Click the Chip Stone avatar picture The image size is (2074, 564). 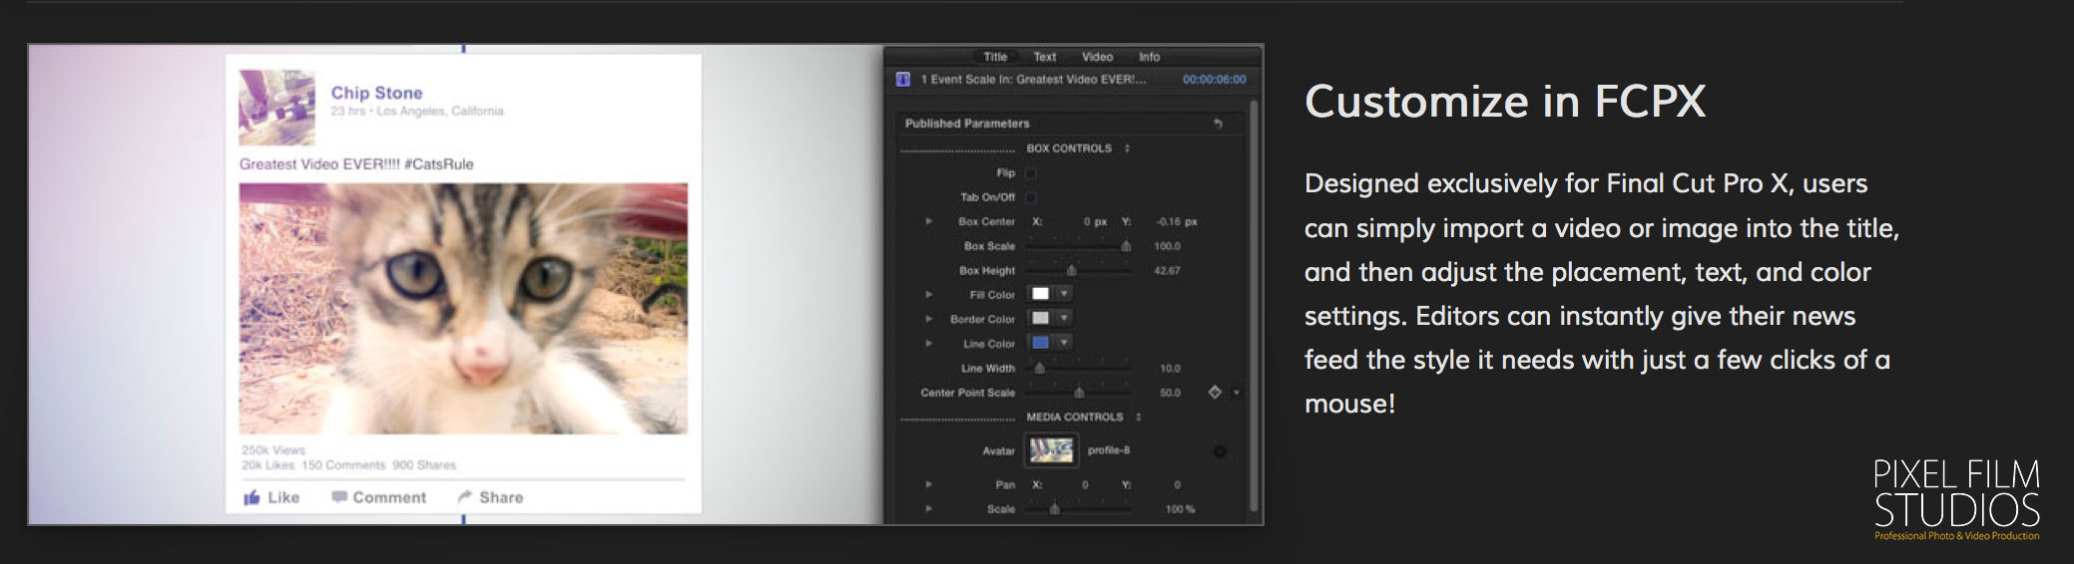pyautogui.click(x=276, y=108)
